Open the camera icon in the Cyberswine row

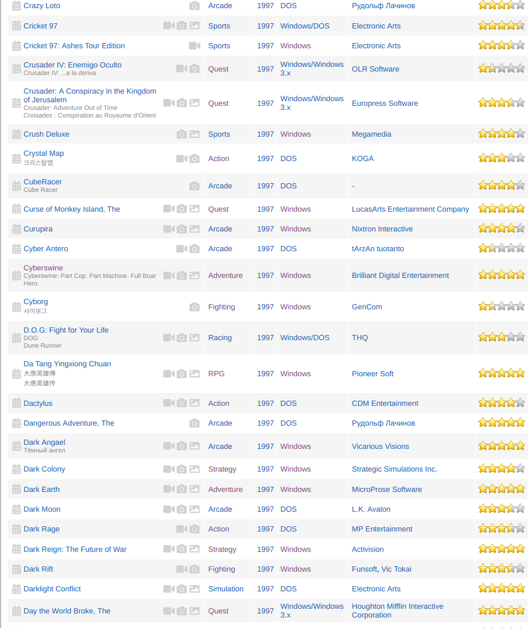[182, 276]
